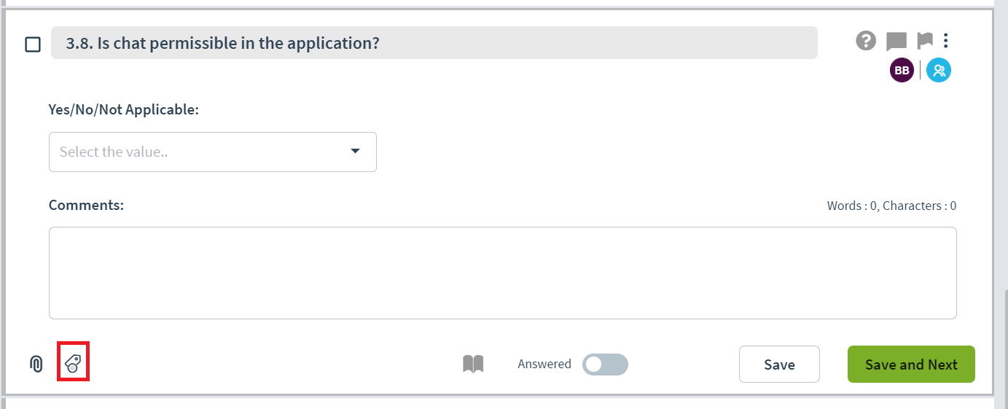The width and height of the screenshot is (1008, 409).
Task: Click the BB user avatar
Action: tap(902, 70)
